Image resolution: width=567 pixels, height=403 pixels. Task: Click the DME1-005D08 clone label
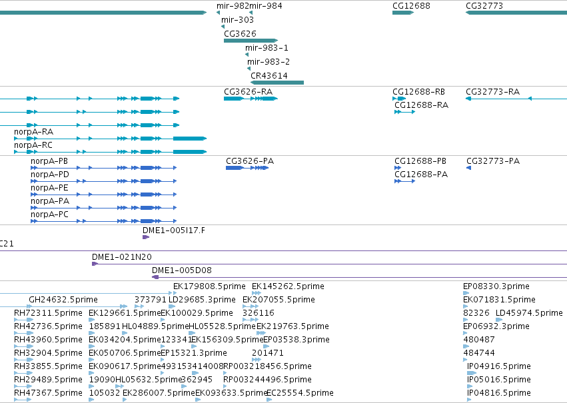[181, 270]
